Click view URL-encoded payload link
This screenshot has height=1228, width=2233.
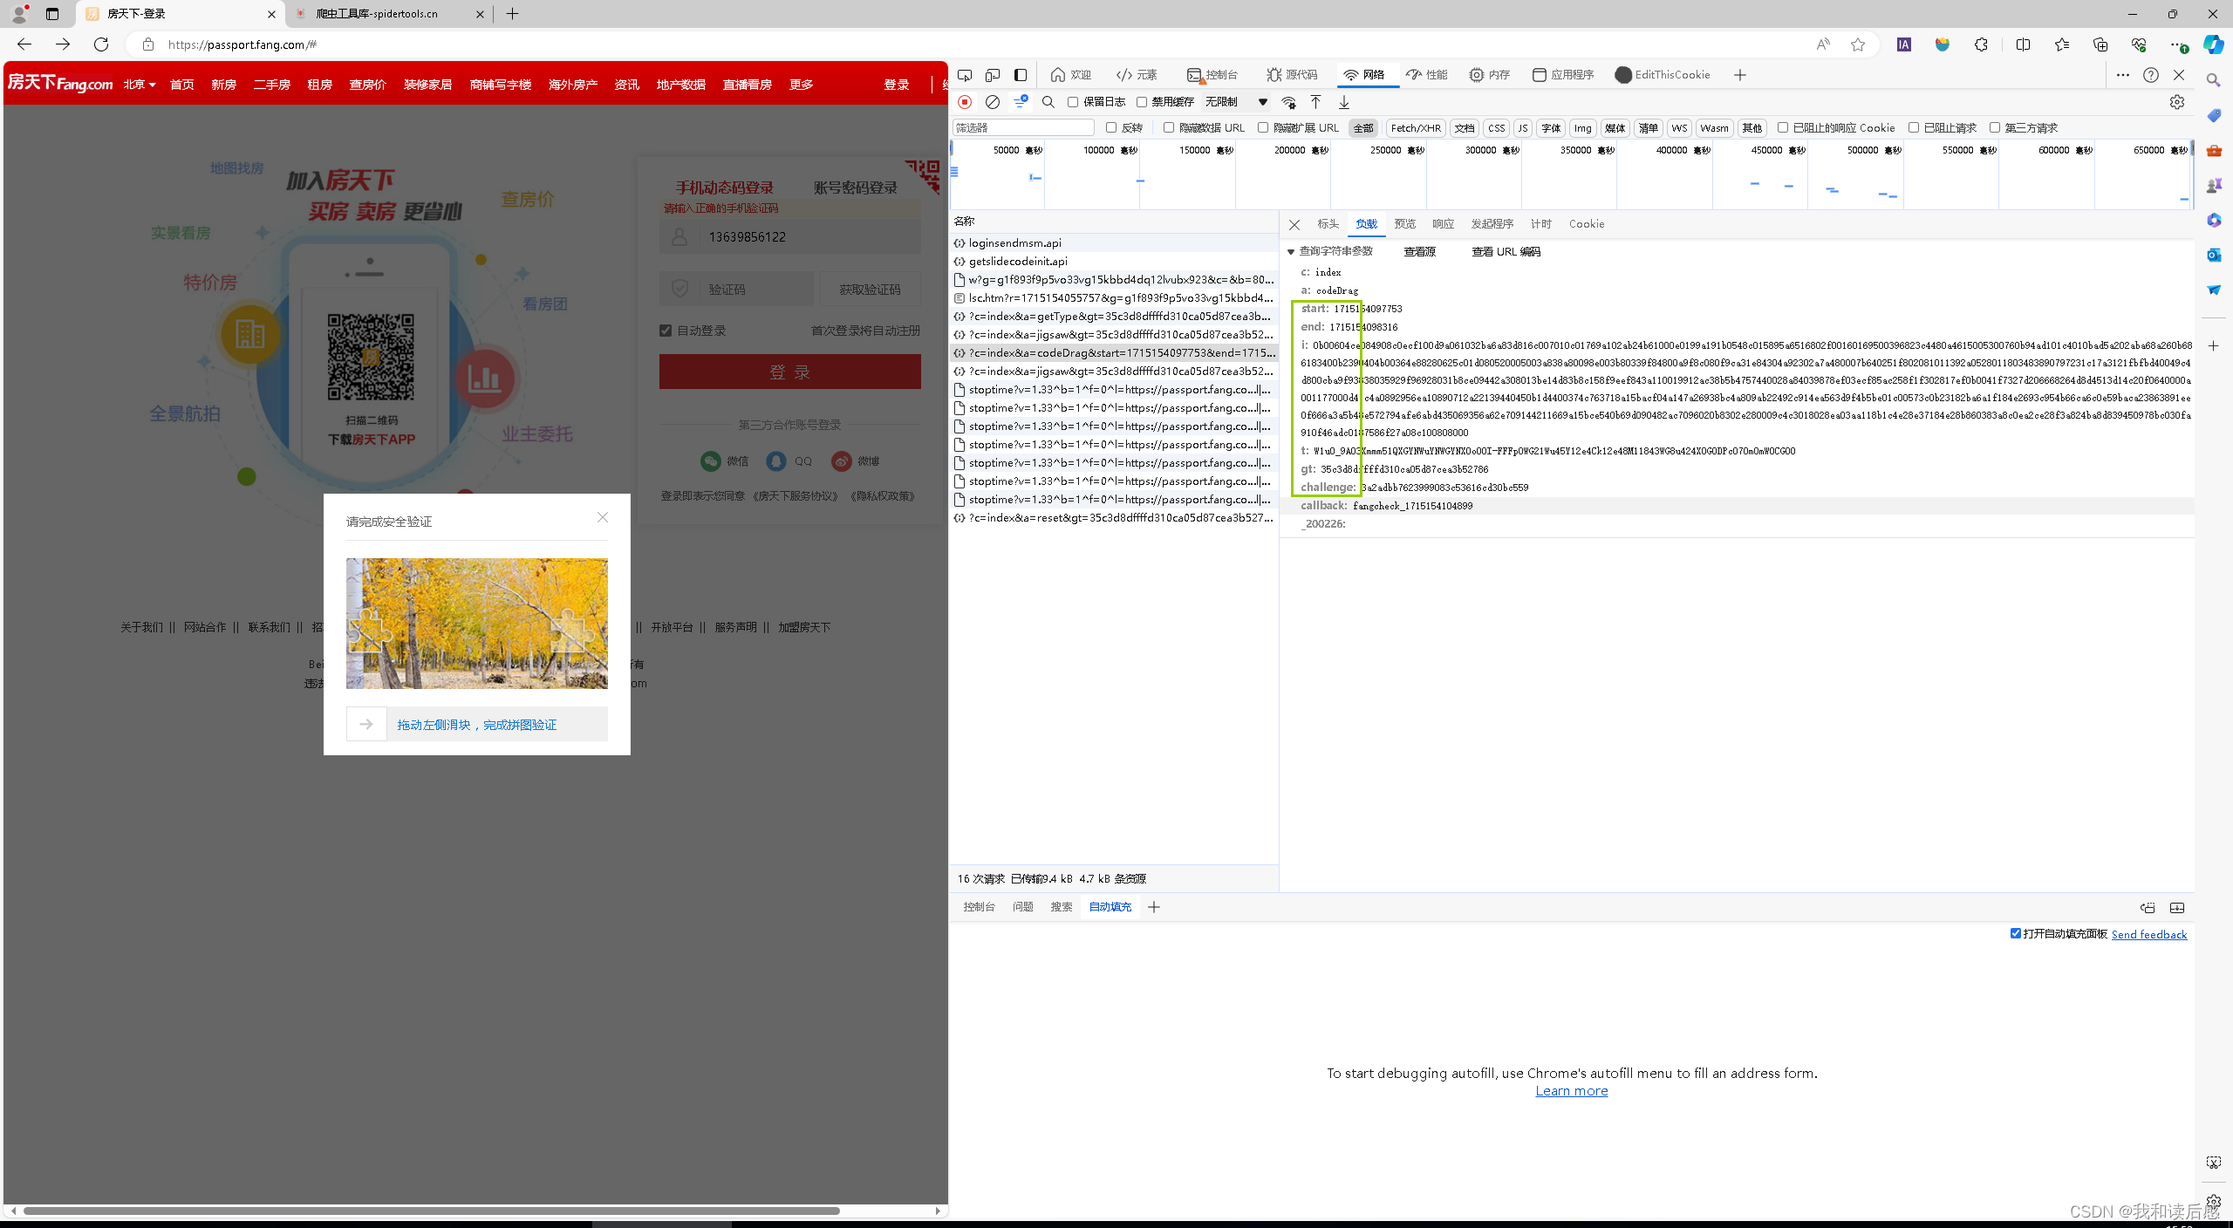click(1506, 251)
